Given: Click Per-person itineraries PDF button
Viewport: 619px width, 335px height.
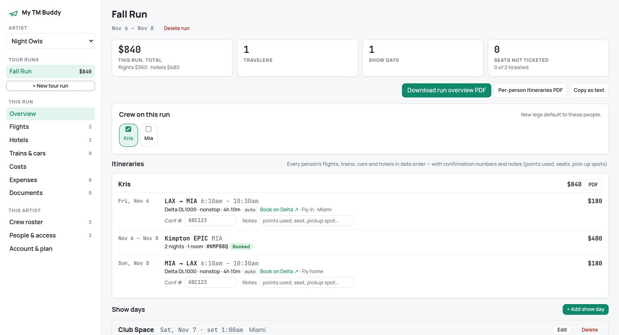Looking at the screenshot, I should click(530, 90).
